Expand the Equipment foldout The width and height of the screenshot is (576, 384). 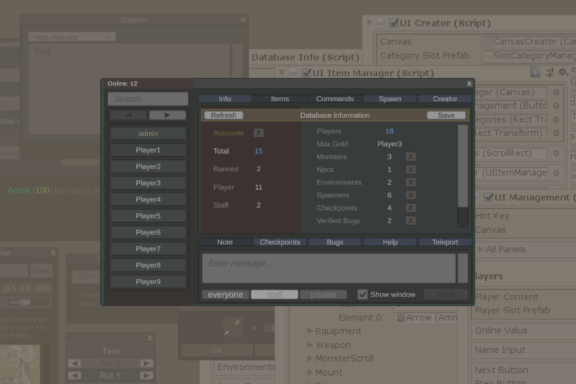(310, 331)
